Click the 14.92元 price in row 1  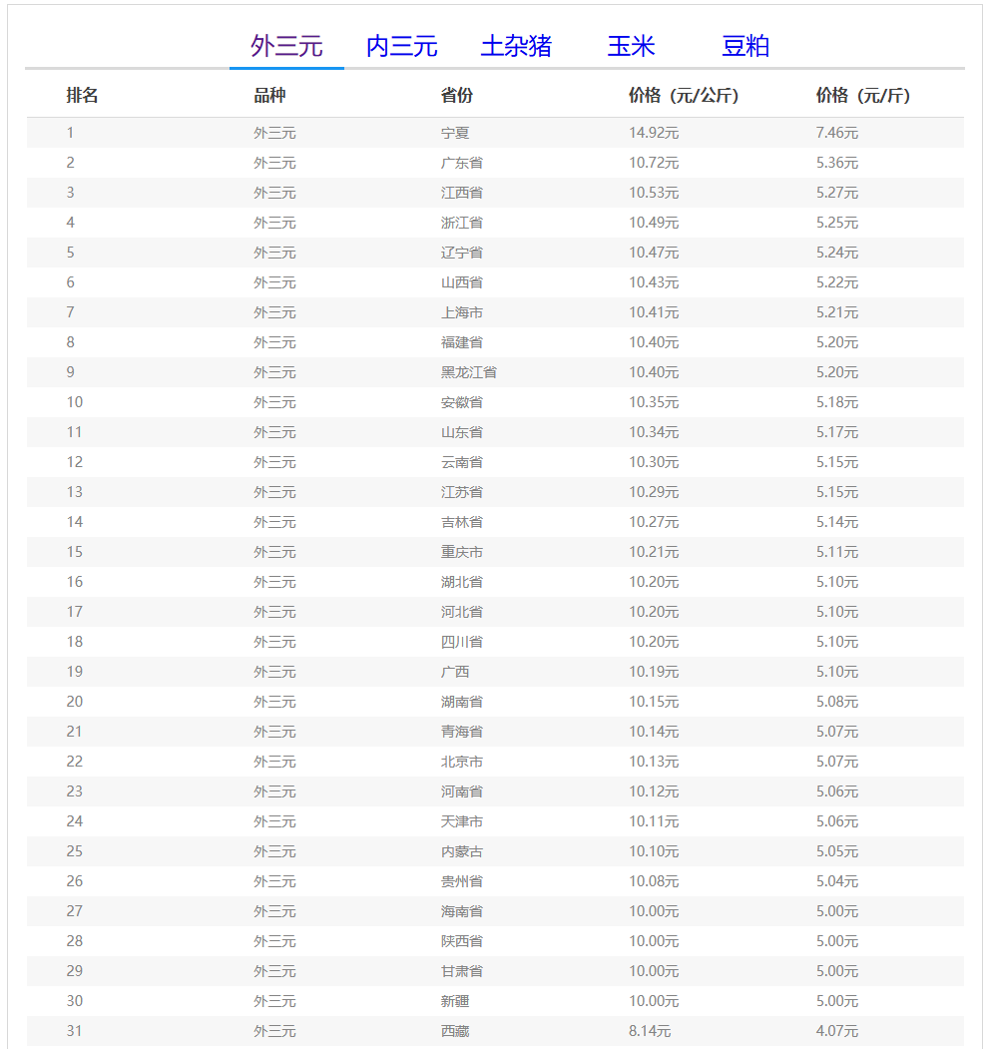click(x=654, y=133)
